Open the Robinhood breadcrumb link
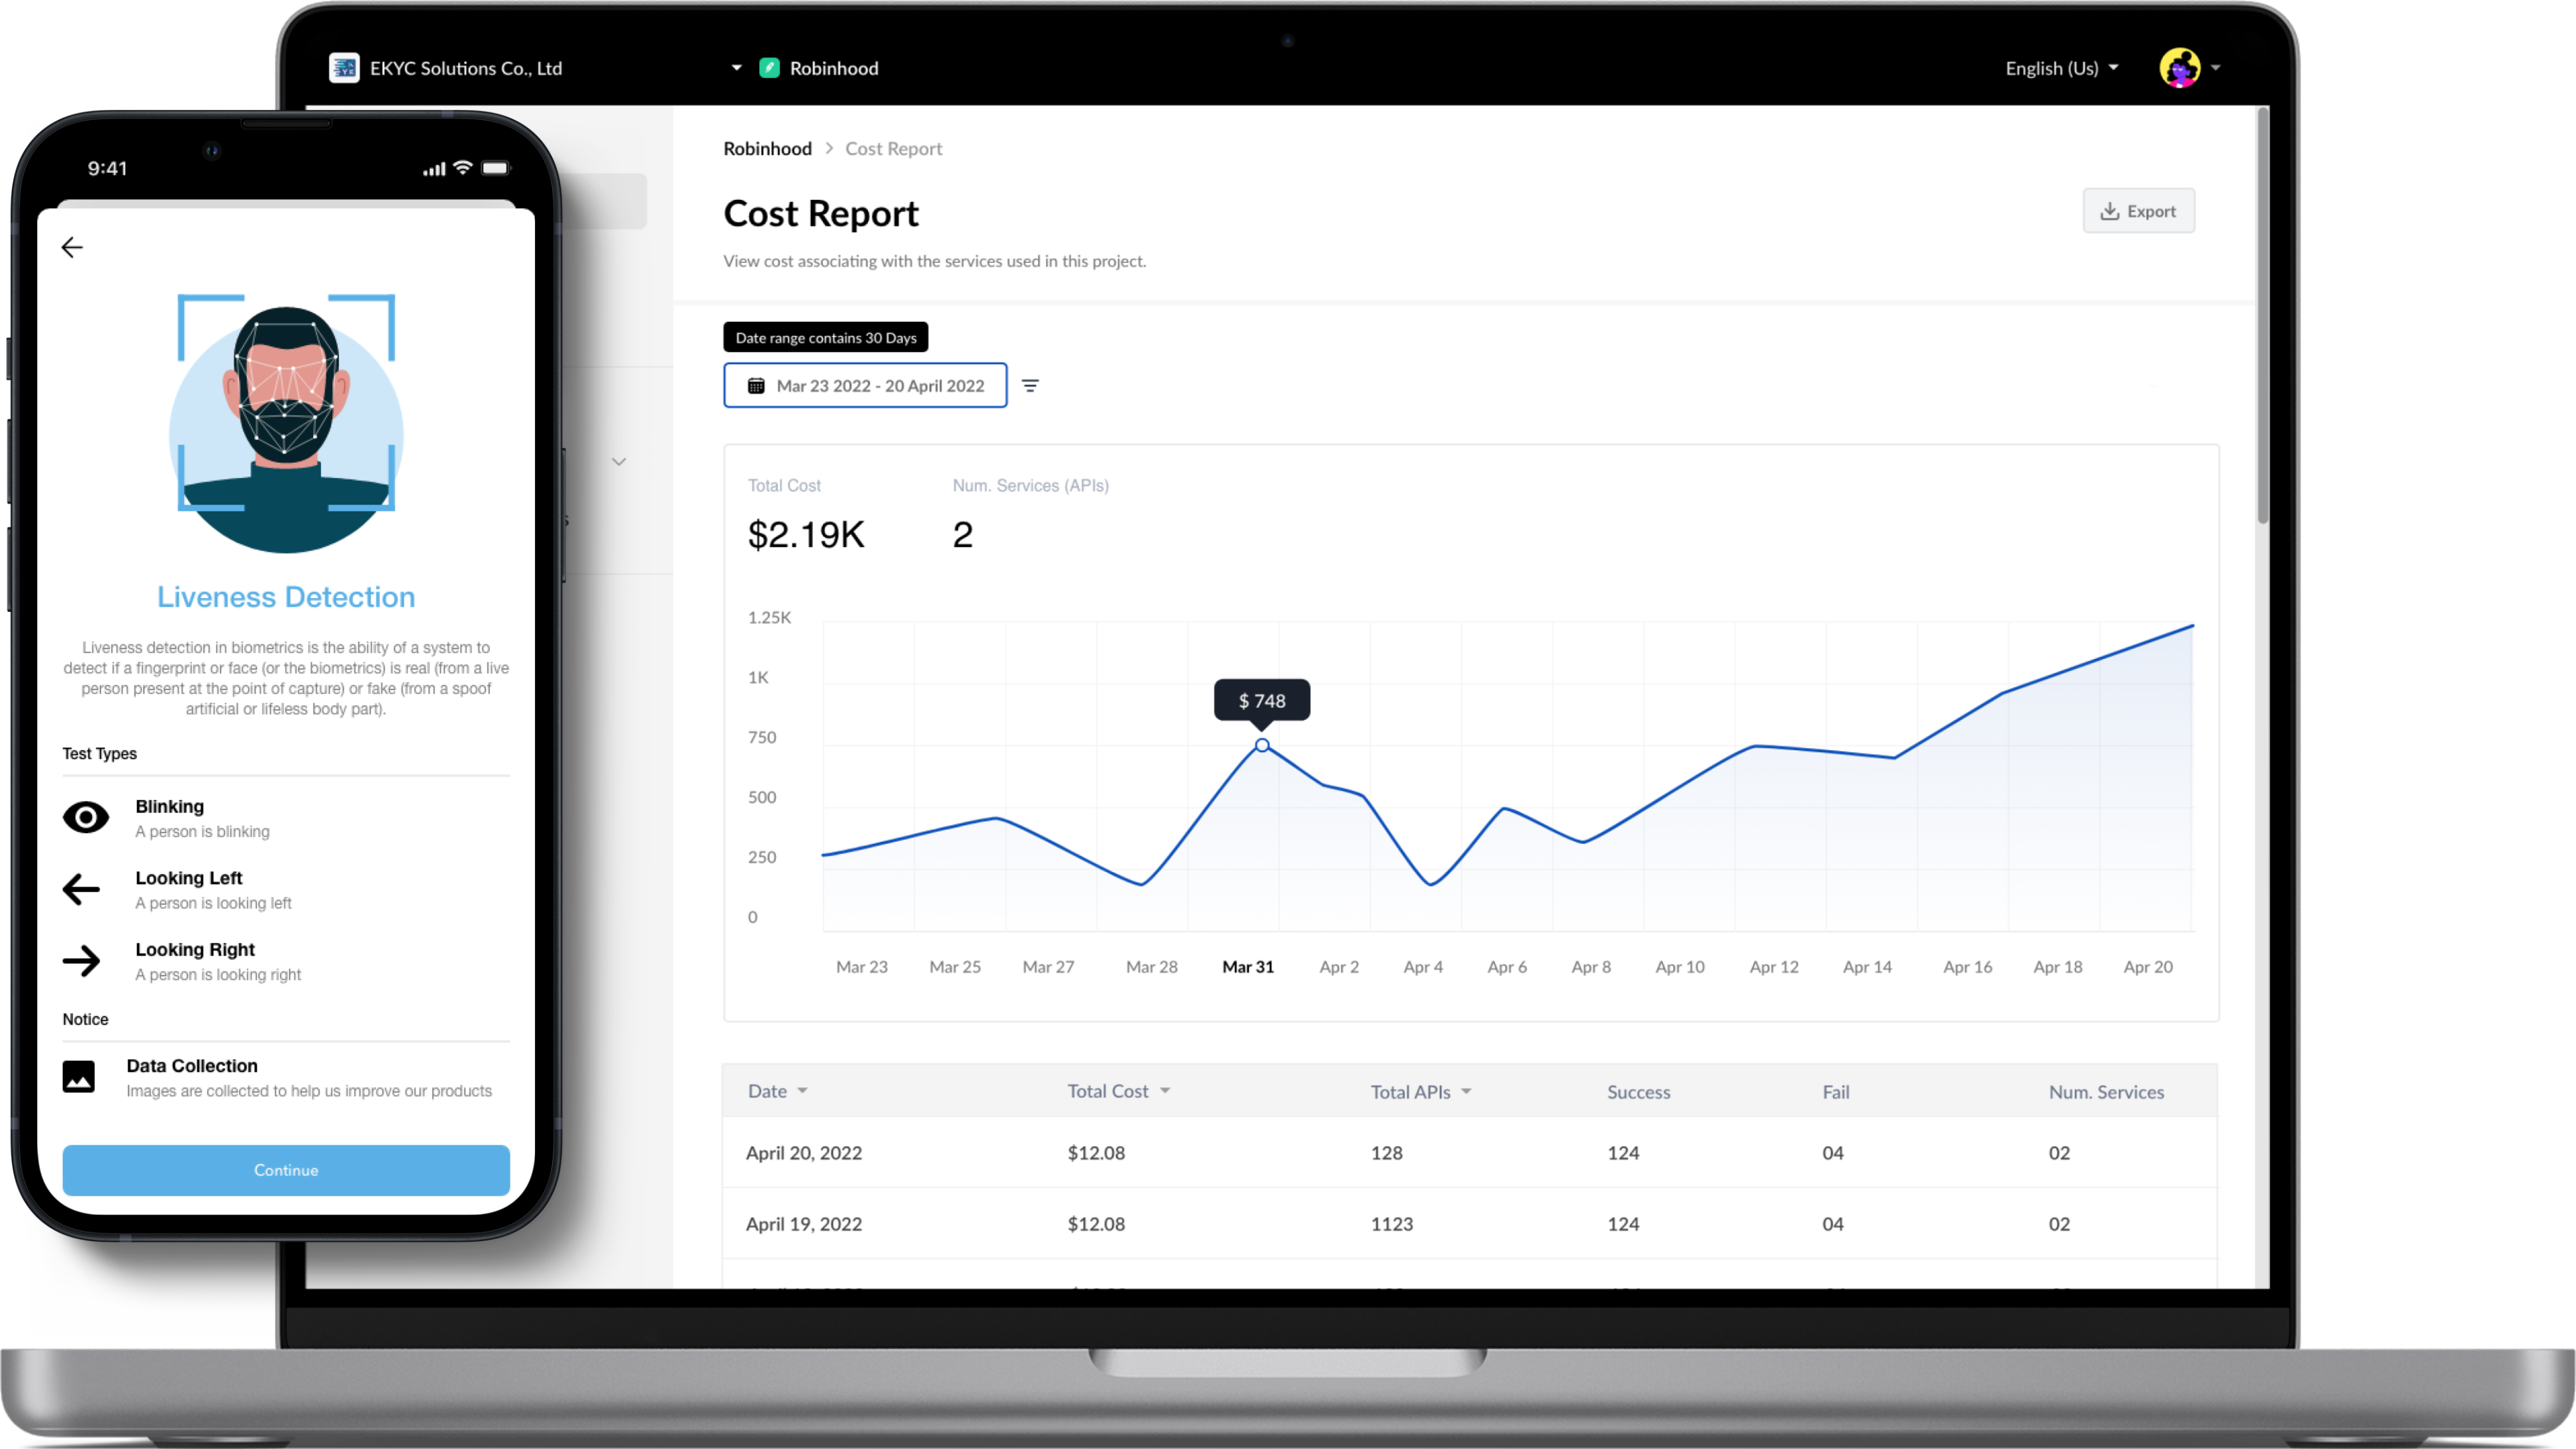2576x1449 pixels. [767, 148]
